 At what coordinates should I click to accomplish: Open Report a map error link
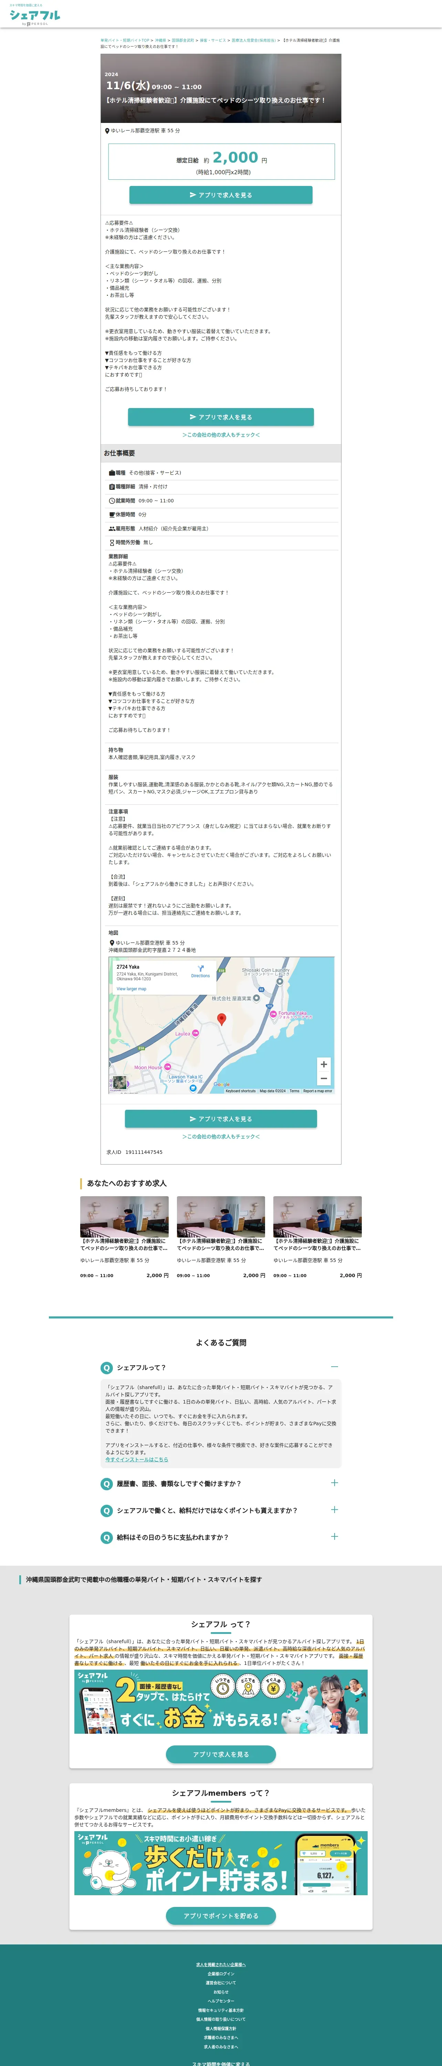(x=318, y=1091)
